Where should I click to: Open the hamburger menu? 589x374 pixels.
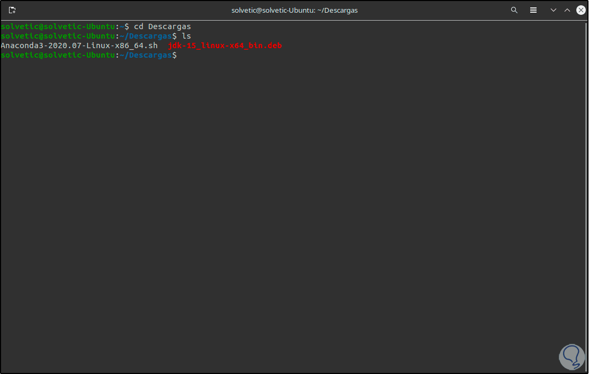click(x=533, y=10)
